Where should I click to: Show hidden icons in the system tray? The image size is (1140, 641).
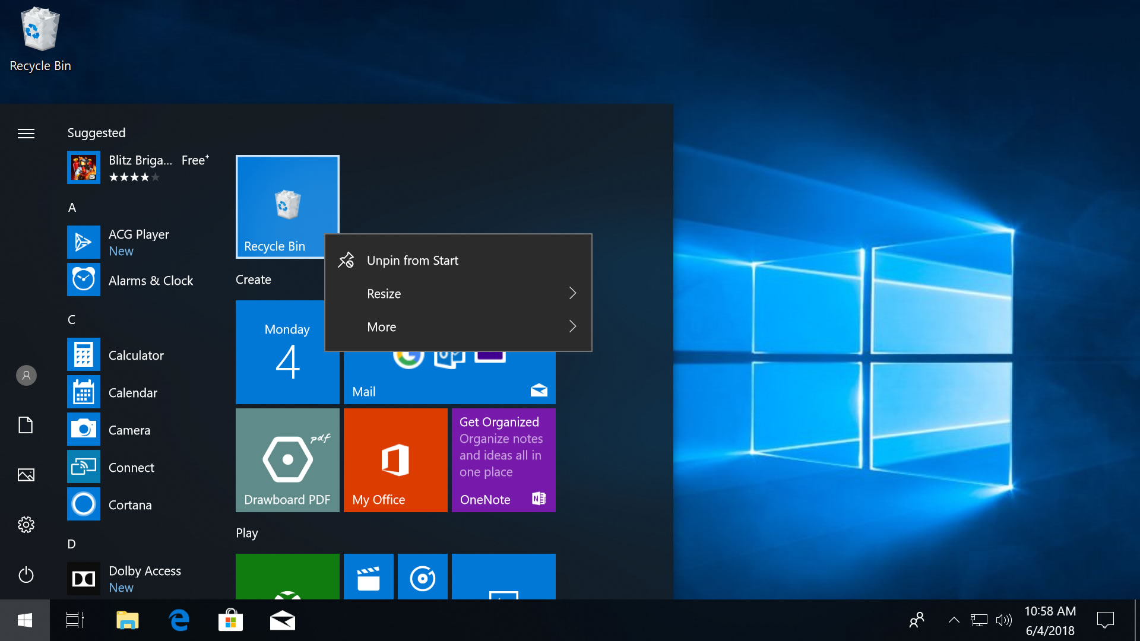[954, 620]
